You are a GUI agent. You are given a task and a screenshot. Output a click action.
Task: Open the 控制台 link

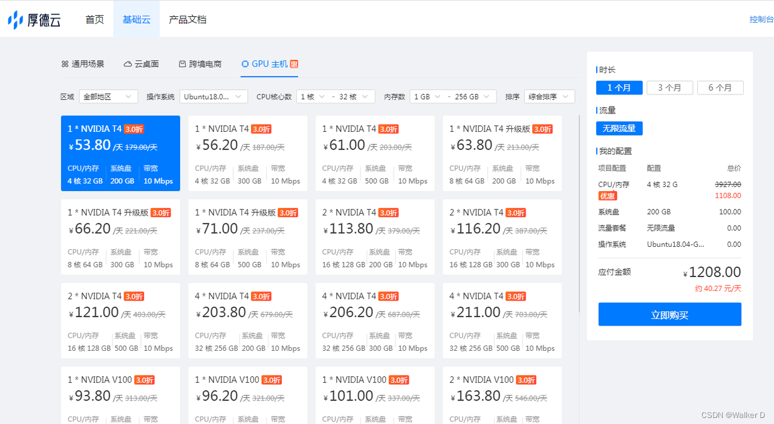click(761, 19)
